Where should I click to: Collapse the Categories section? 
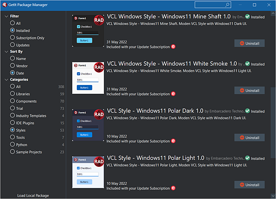pyautogui.click(x=6, y=80)
